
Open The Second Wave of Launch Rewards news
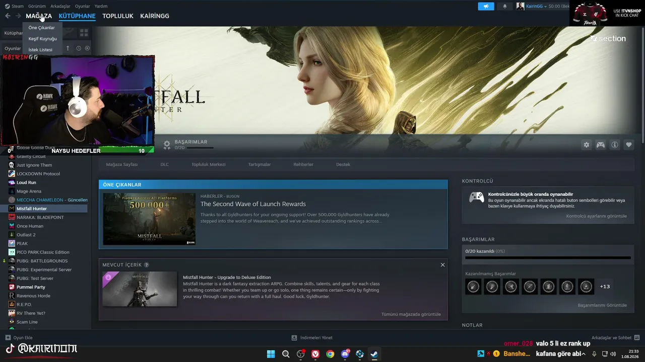point(253,204)
